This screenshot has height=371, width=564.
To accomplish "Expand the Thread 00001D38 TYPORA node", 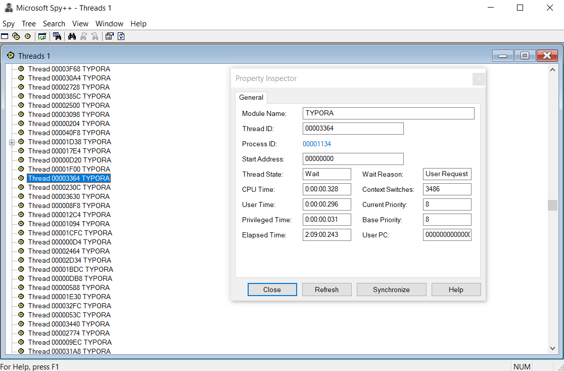I will coord(12,142).
